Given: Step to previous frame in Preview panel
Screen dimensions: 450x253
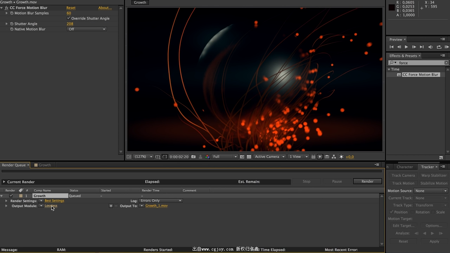Looking at the screenshot, I should [399, 47].
